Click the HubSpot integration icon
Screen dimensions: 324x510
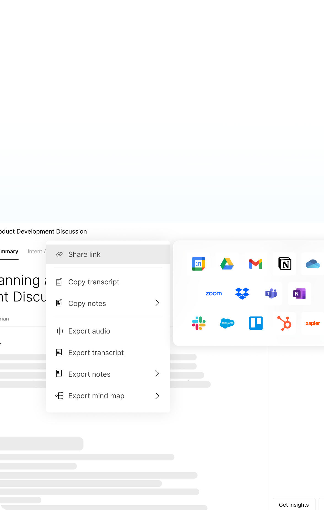[x=285, y=323]
